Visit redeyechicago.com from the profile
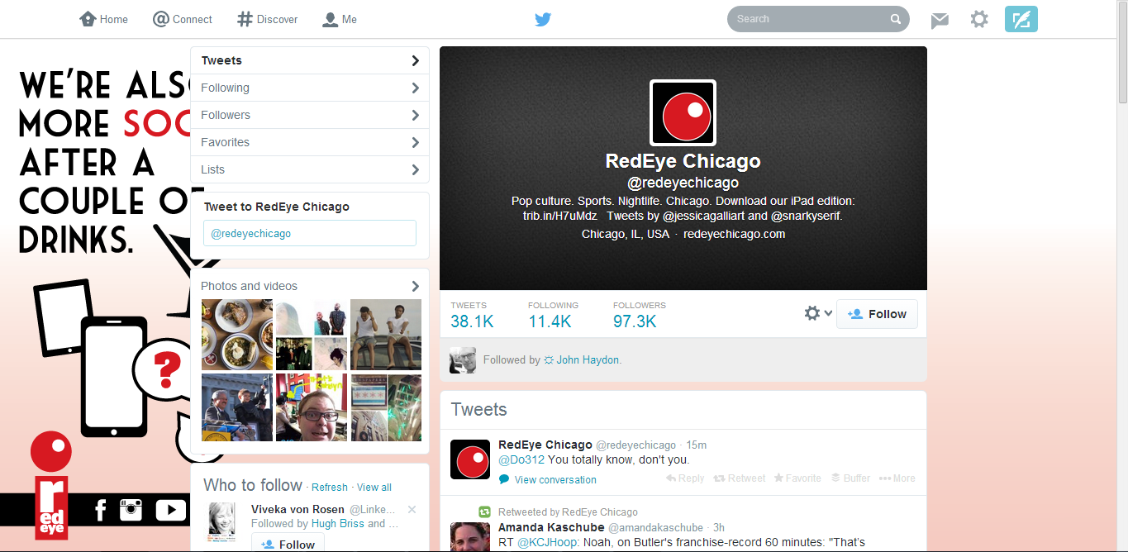 click(x=734, y=234)
